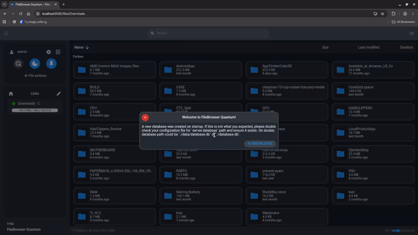418x235 pixels.
Task: Open the Sebring-Battery folder
Action: coord(201,196)
